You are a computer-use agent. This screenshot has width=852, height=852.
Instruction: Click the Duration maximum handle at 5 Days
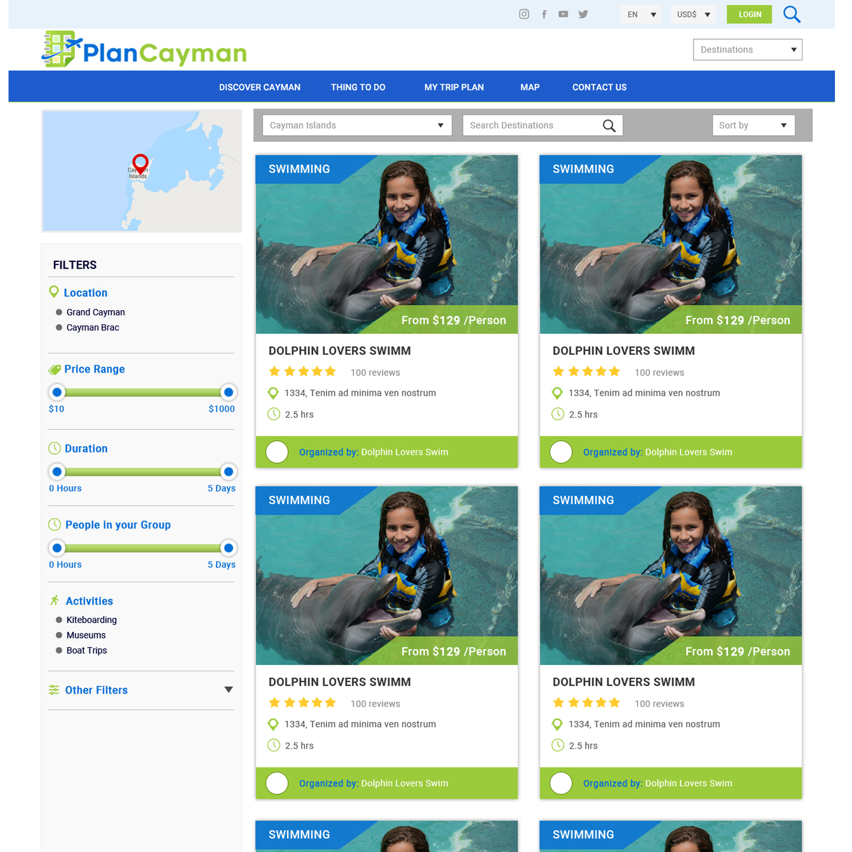[228, 471]
